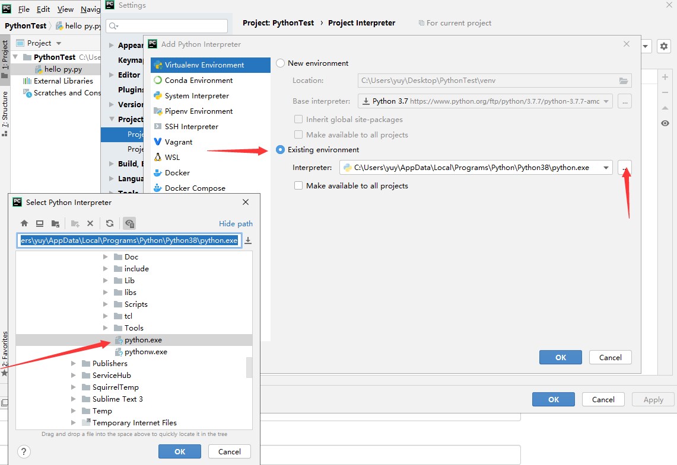
Task: Select Vagrant interpreter option
Action: 211,142
